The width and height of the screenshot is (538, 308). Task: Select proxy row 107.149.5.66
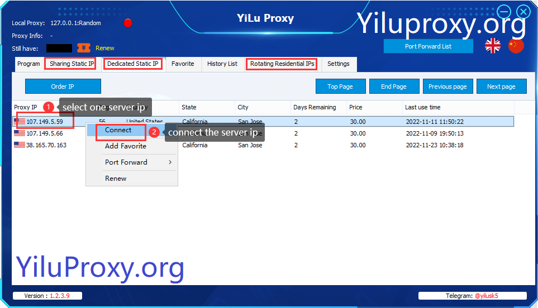click(x=263, y=133)
